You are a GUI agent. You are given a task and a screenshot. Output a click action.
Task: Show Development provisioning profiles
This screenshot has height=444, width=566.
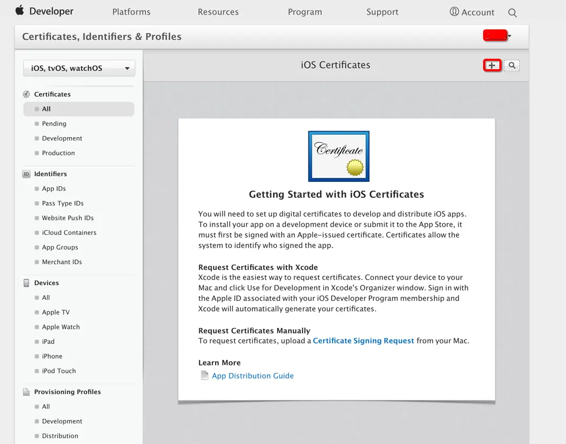[x=62, y=421]
